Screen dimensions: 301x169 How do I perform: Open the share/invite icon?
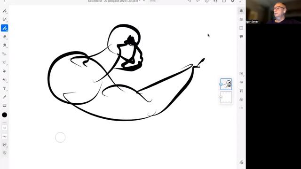tap(215, 1)
